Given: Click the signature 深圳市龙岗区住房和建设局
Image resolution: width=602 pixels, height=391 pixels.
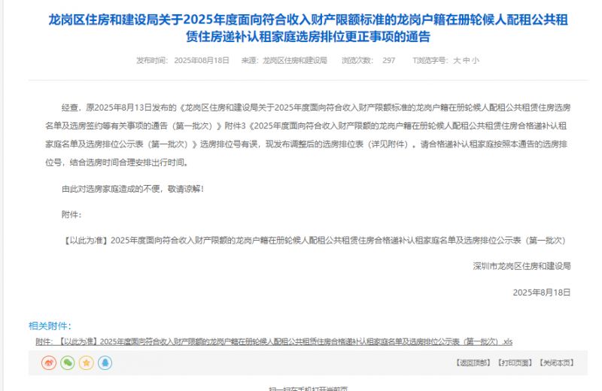Looking at the screenshot, I should click(521, 266).
